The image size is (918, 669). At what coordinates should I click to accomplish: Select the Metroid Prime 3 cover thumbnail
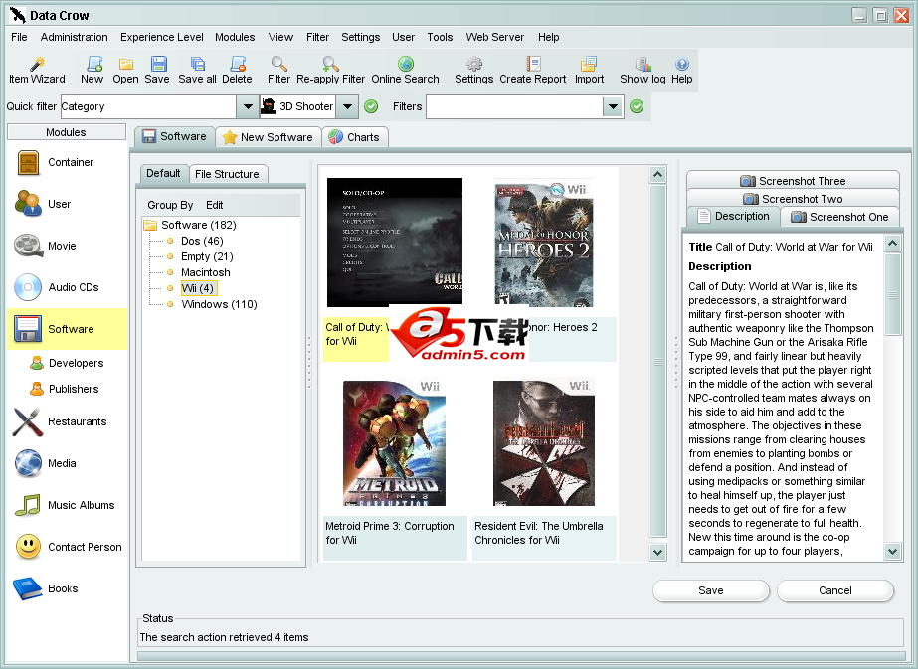point(394,443)
